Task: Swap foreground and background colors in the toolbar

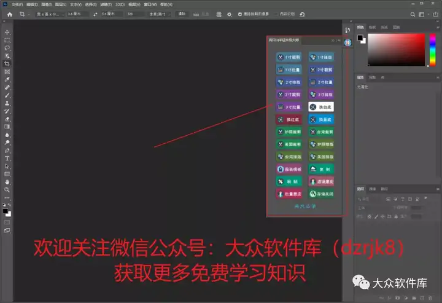Action: point(9,205)
